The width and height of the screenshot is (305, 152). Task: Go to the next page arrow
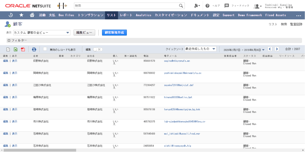pos(277,49)
